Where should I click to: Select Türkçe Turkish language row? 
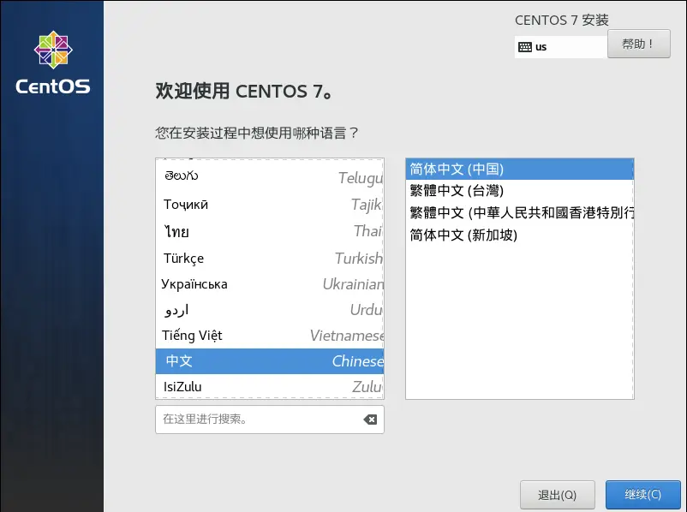point(270,258)
